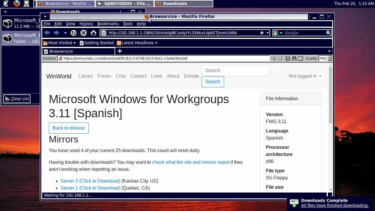Open the Help menu
The height and width of the screenshot is (211, 375).
click(x=141, y=24)
